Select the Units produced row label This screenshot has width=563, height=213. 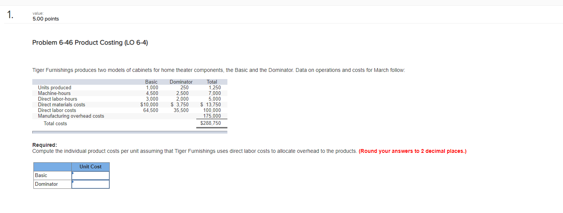click(x=55, y=88)
